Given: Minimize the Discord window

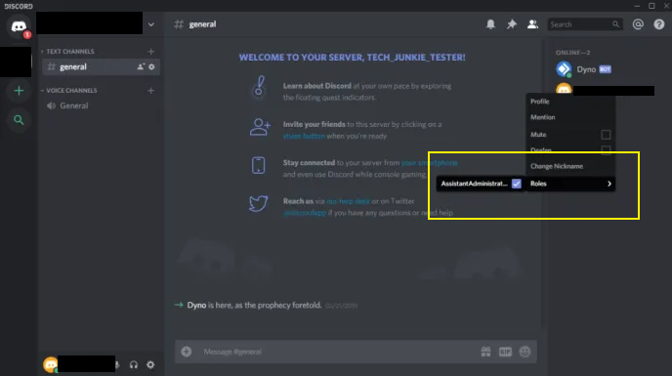Looking at the screenshot, I should click(637, 6).
